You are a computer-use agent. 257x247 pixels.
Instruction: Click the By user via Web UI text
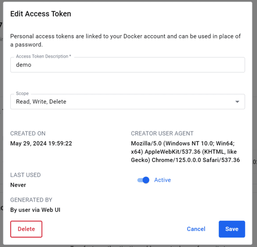[x=35, y=210]
